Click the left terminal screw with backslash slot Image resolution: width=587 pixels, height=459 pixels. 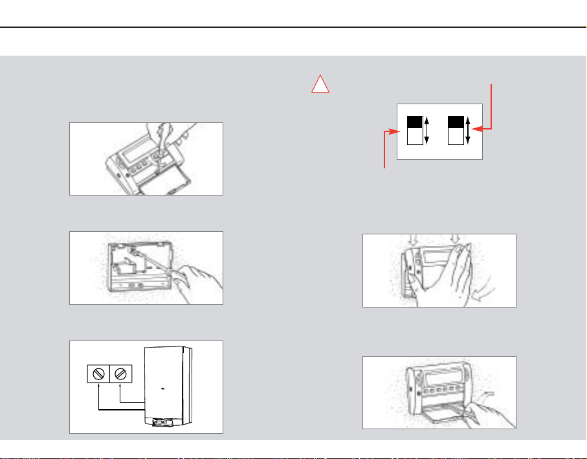98,374
